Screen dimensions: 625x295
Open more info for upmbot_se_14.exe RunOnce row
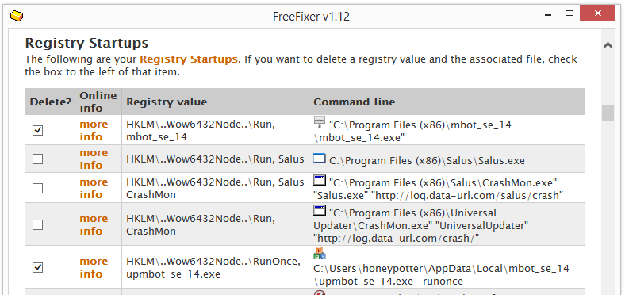pyautogui.click(x=94, y=267)
